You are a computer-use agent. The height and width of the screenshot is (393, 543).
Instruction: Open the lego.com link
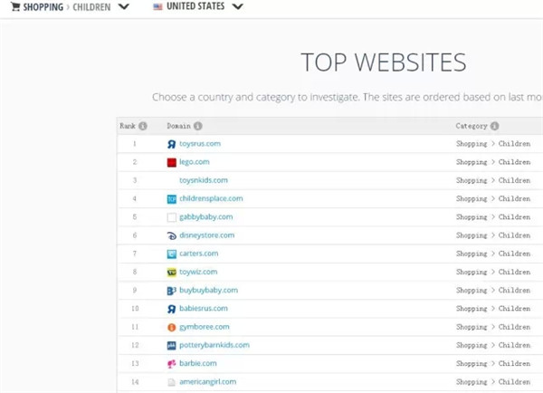pos(195,162)
